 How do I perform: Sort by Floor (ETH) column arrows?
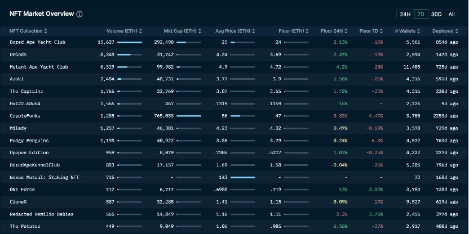pyautogui.click(x=307, y=31)
